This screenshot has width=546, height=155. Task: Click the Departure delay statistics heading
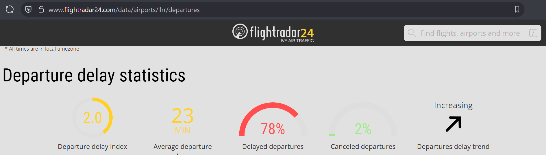[94, 76]
